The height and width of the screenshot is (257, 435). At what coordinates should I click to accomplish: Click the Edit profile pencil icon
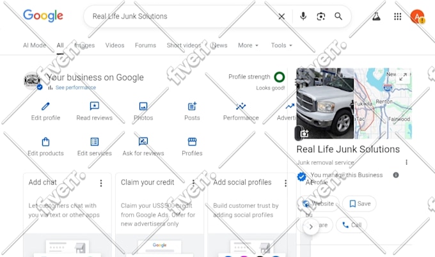click(45, 106)
